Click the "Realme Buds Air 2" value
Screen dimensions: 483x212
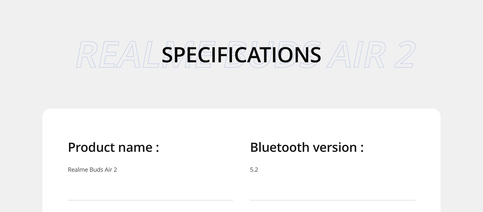tap(92, 170)
